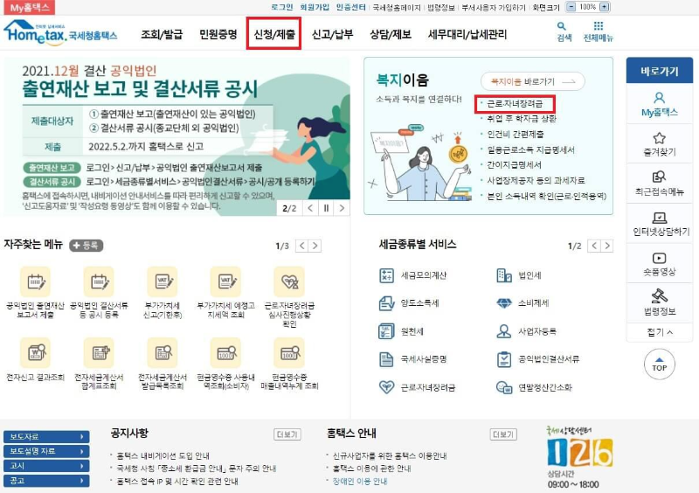The image size is (699, 493).
Task: Open 세금모의계산 calculator icon
Action: [x=386, y=275]
